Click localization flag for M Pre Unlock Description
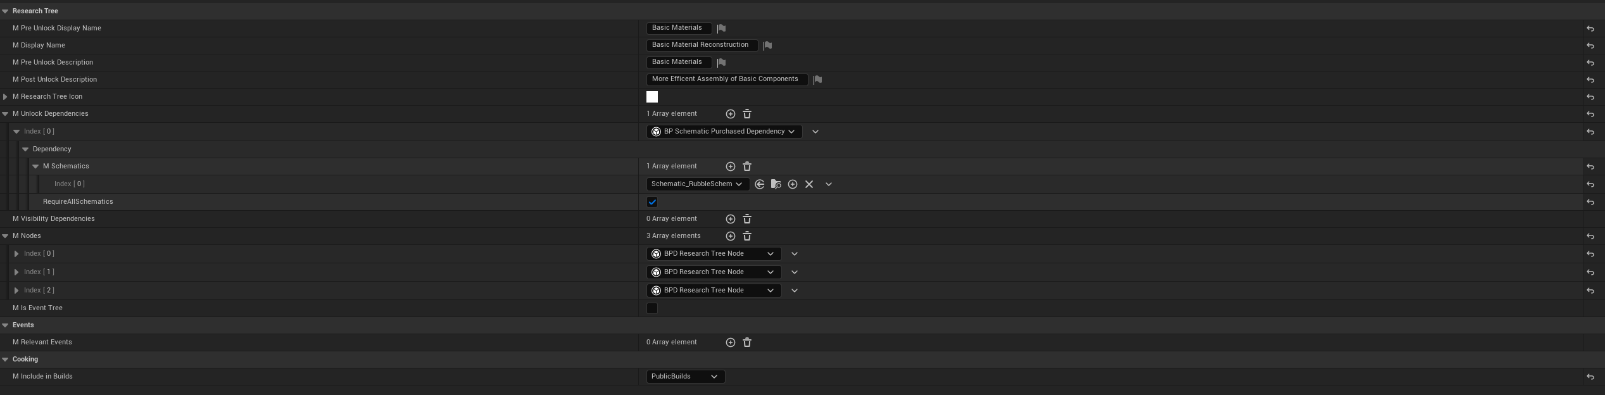1605x395 pixels. [721, 62]
